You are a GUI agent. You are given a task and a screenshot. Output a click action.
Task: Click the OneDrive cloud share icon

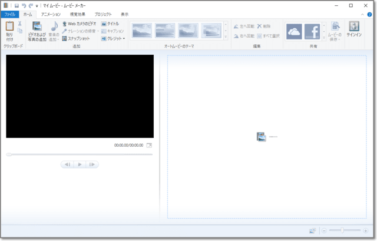coord(294,31)
